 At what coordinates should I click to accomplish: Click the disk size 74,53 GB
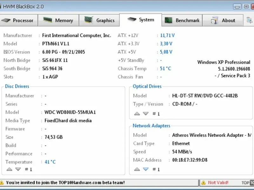[x=54, y=137]
